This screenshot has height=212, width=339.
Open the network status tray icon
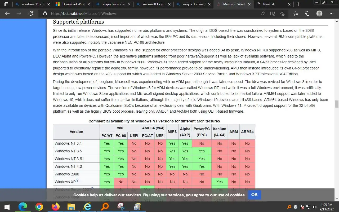[308, 207]
